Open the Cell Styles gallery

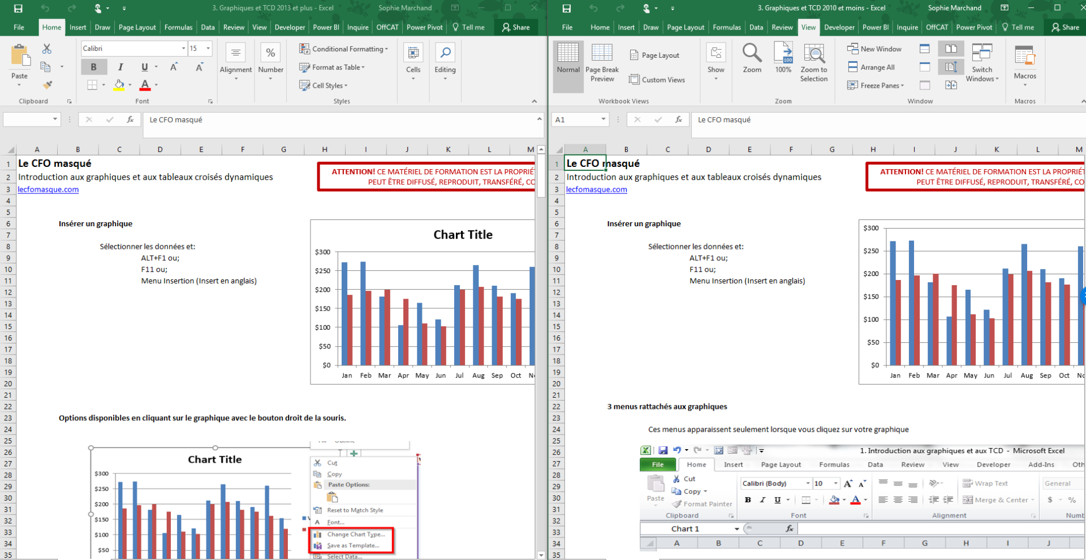click(x=324, y=85)
